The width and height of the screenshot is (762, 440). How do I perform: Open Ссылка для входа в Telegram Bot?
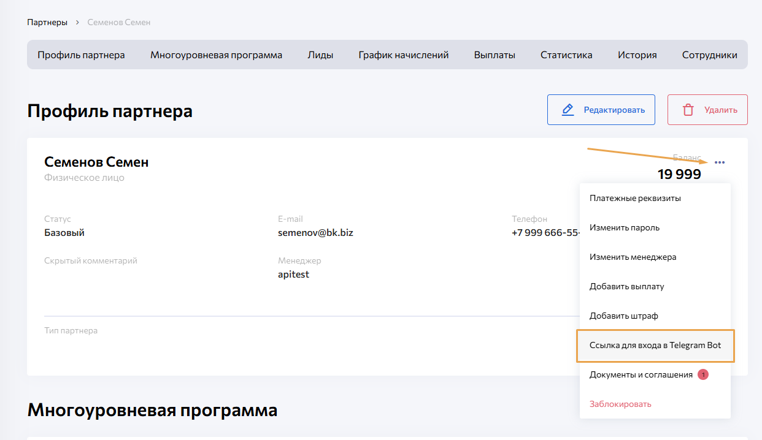655,345
